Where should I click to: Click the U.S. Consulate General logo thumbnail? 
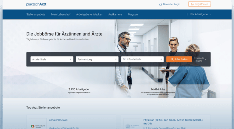132,124
